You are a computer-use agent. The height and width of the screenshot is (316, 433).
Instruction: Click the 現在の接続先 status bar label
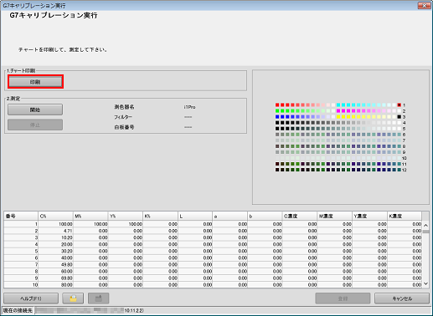(18, 310)
